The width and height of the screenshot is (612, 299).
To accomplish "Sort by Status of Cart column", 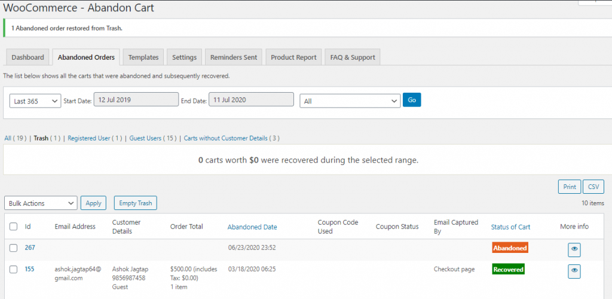I will point(510,227).
